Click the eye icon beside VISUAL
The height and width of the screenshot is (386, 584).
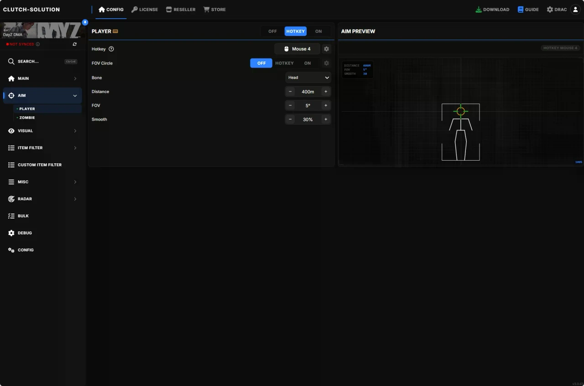pos(11,130)
